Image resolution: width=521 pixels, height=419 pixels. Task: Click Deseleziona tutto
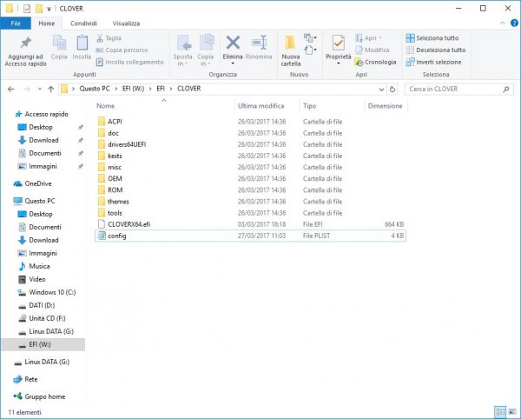(x=436, y=50)
